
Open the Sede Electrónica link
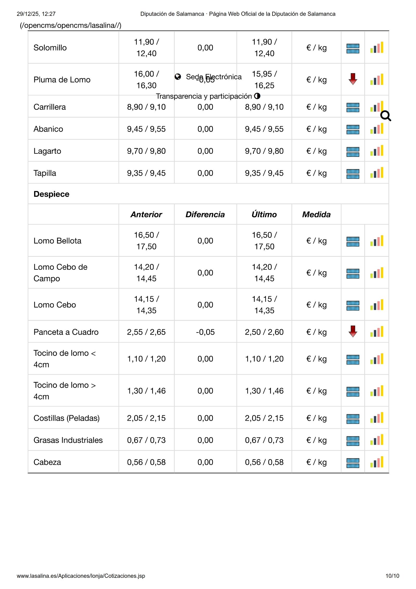tap(214, 77)
